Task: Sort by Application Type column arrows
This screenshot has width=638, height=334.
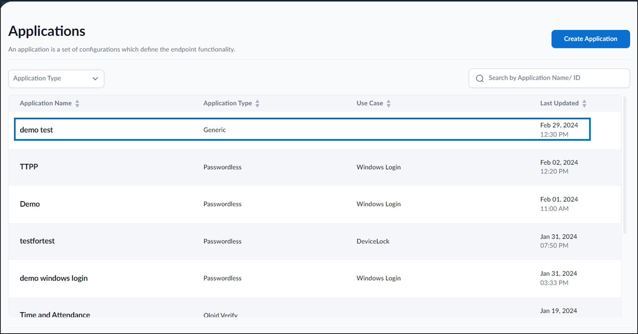Action: (x=258, y=103)
